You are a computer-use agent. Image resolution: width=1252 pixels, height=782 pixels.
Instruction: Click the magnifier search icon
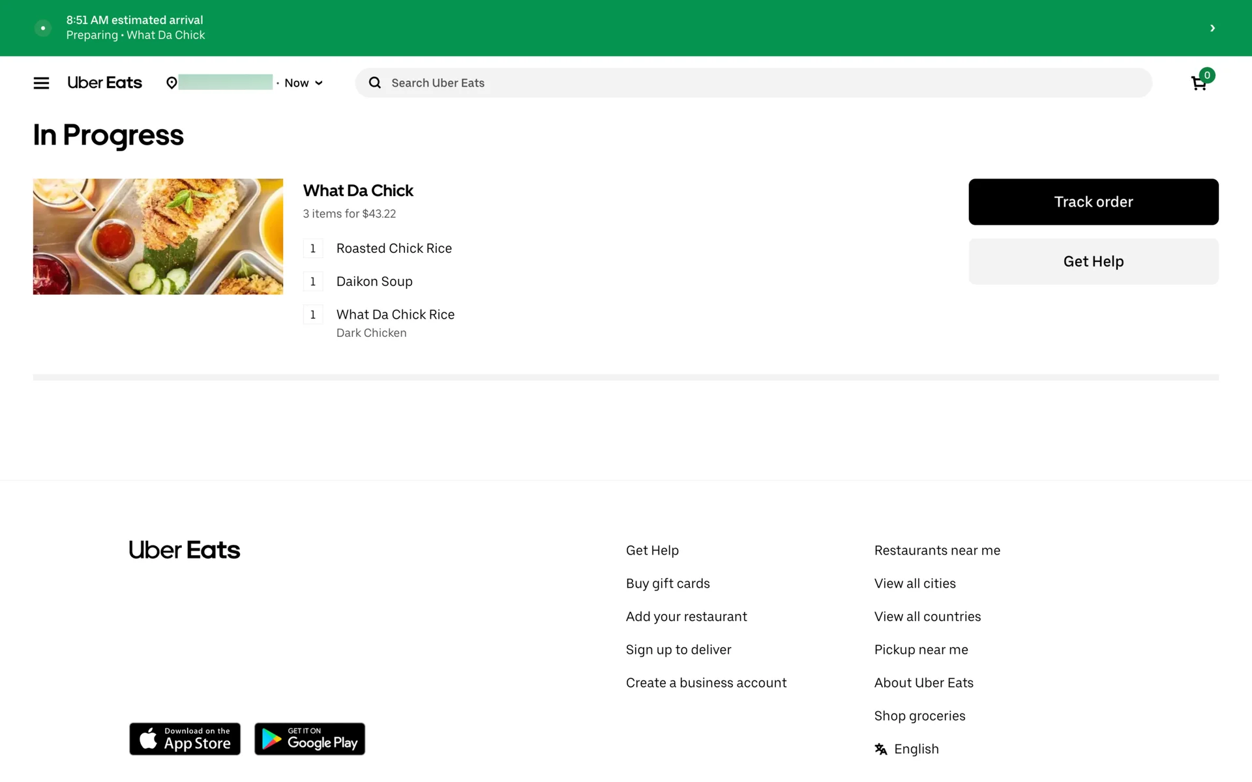(375, 83)
